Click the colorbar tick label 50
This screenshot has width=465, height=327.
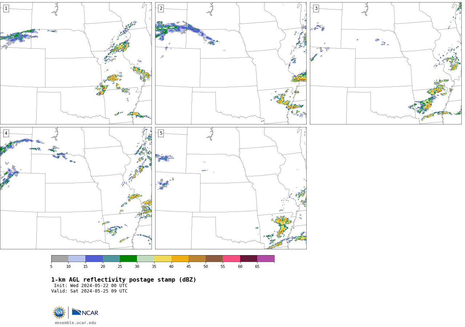pyautogui.click(x=206, y=267)
